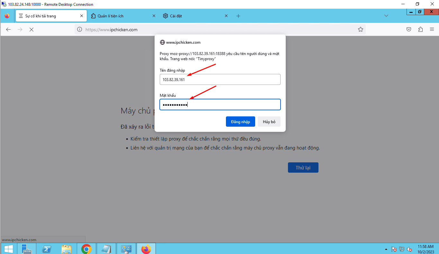Show hidden system tray icons arrow
Image resolution: width=439 pixels, height=254 pixels.
[386, 249]
